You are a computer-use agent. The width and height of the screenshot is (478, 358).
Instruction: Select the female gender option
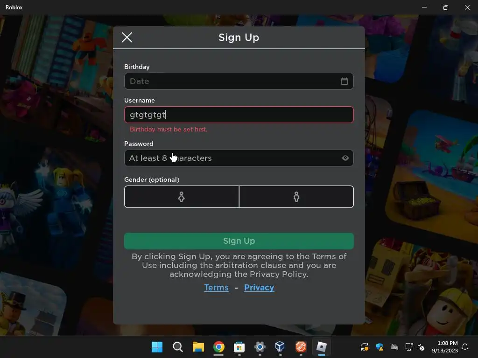tap(182, 197)
